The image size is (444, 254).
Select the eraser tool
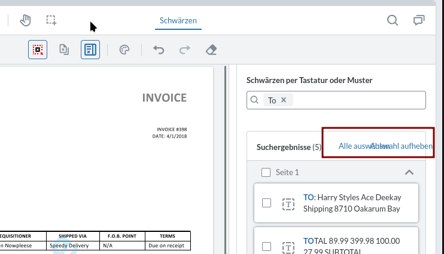211,50
